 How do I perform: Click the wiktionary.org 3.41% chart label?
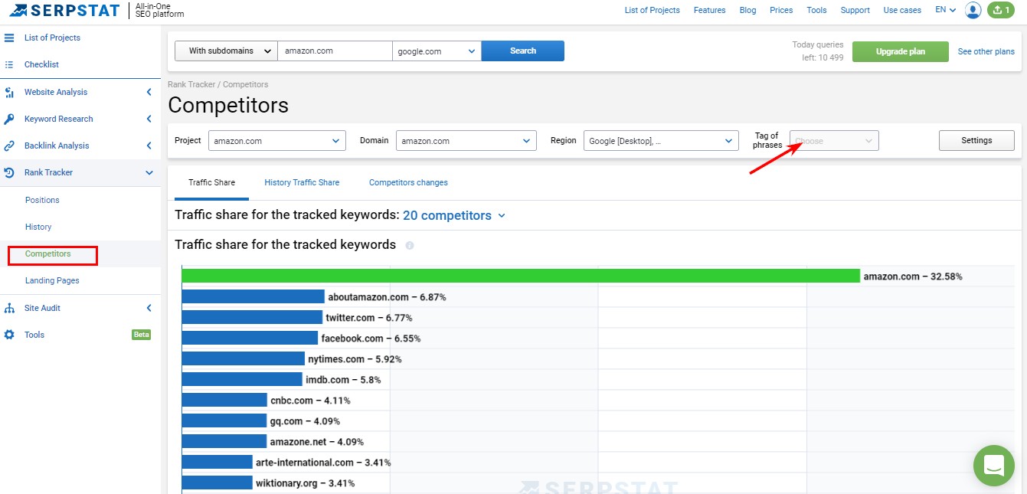[305, 483]
